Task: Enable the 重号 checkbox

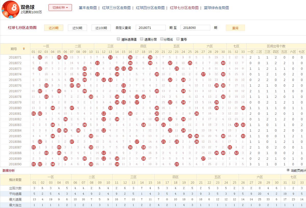Action: point(178,39)
